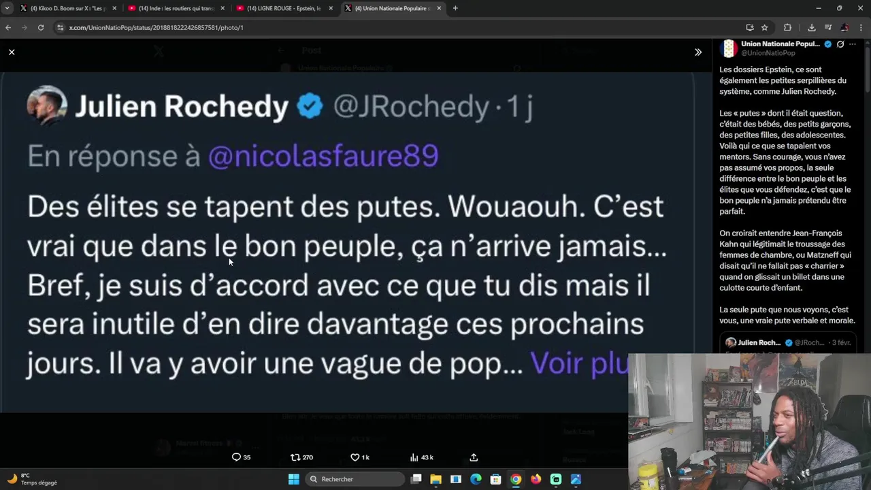Click the share upload icon
The image size is (871, 490).
pos(474,457)
